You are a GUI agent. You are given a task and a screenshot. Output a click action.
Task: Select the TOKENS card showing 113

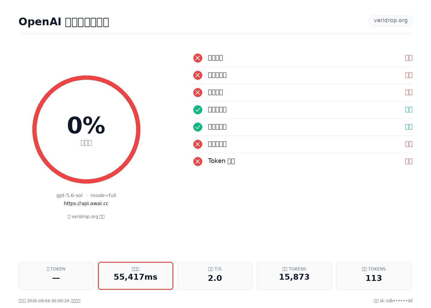374,276
